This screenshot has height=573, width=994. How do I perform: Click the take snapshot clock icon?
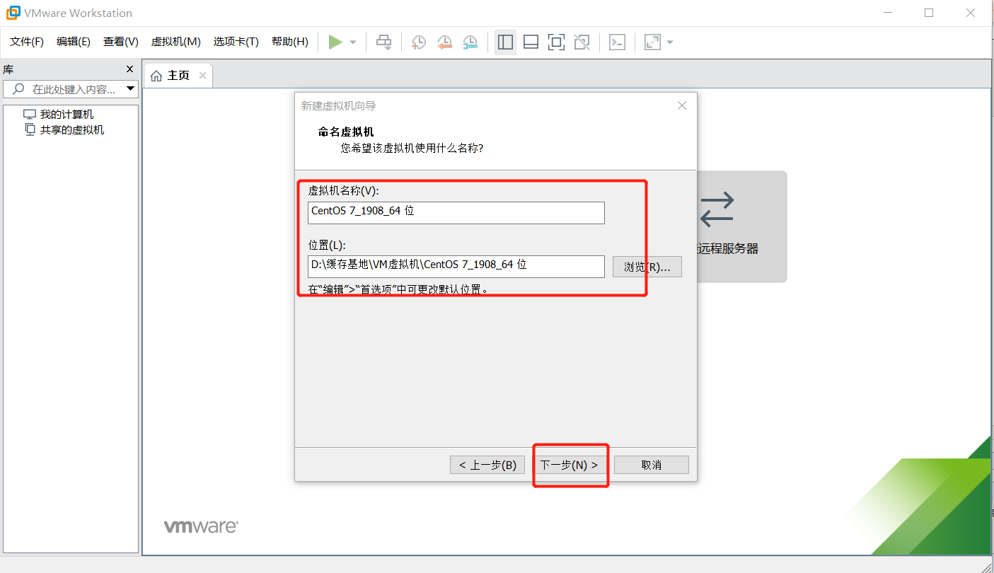click(419, 42)
